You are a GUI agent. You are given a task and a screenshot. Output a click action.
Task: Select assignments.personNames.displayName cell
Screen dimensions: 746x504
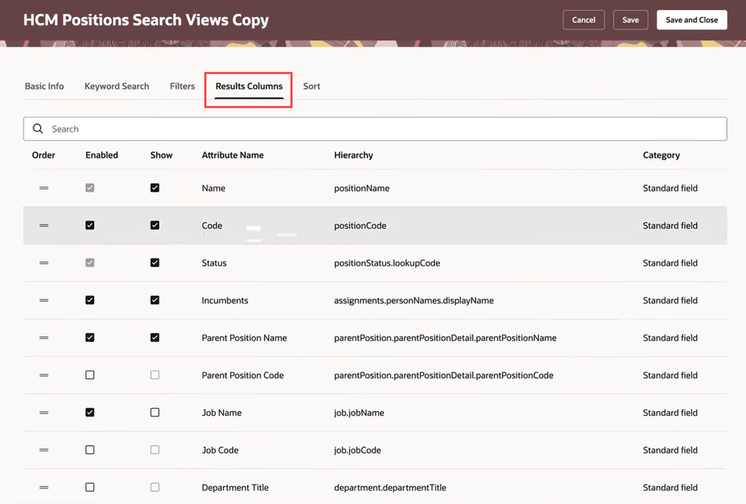pos(414,300)
